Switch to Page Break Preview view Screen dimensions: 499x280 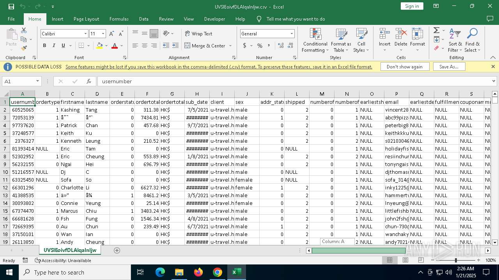[x=421, y=260]
